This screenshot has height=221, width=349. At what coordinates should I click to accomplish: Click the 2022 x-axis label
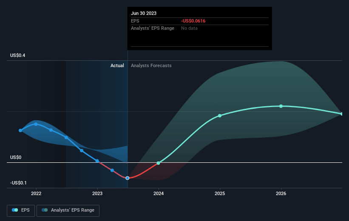pos(36,193)
